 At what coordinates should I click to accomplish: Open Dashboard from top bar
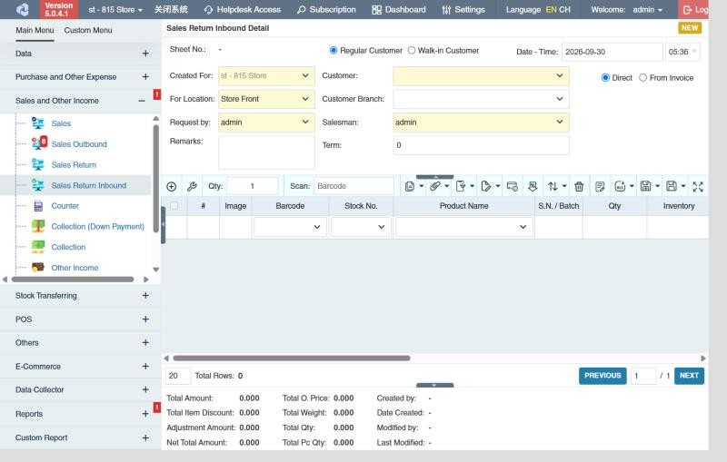coord(399,10)
